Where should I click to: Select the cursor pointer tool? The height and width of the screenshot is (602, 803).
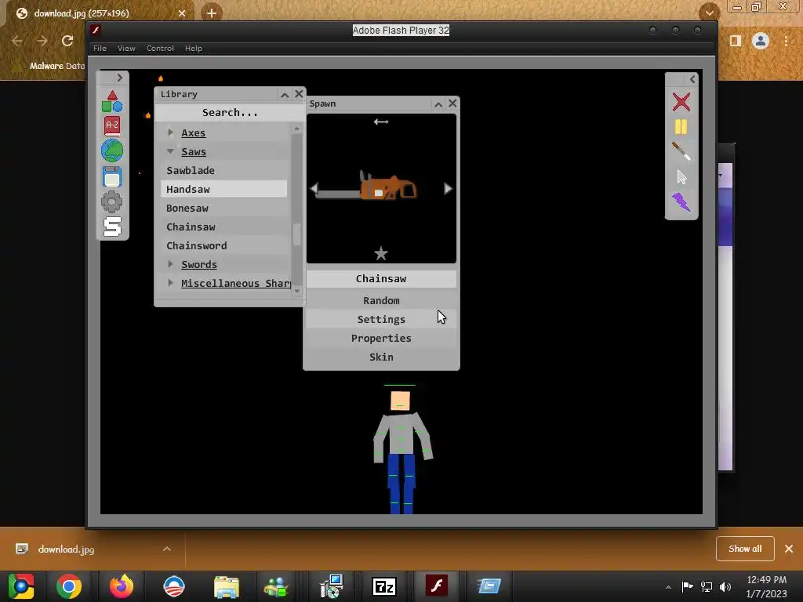point(681,177)
